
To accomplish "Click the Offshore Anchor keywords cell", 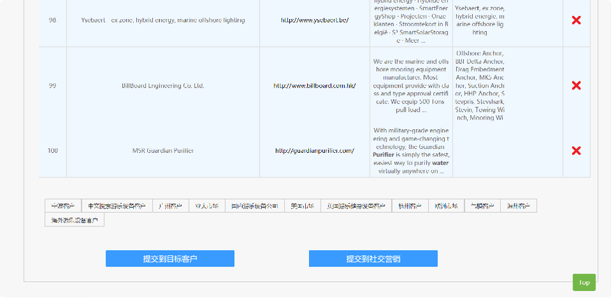I will (480, 86).
